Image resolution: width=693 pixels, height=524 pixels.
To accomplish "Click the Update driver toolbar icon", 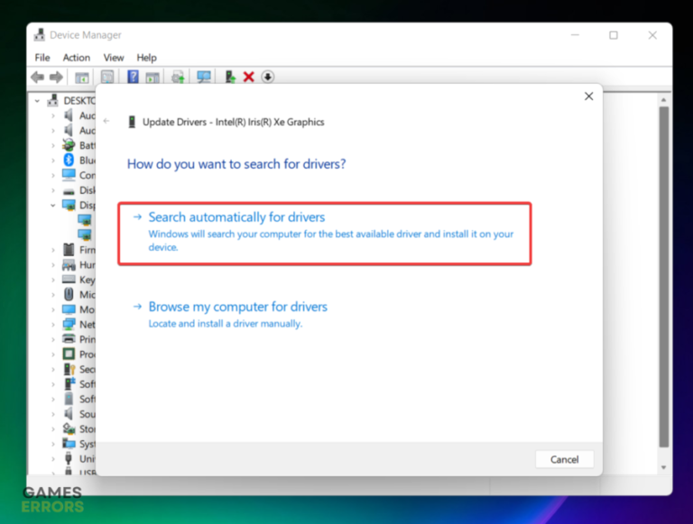I will (x=179, y=78).
